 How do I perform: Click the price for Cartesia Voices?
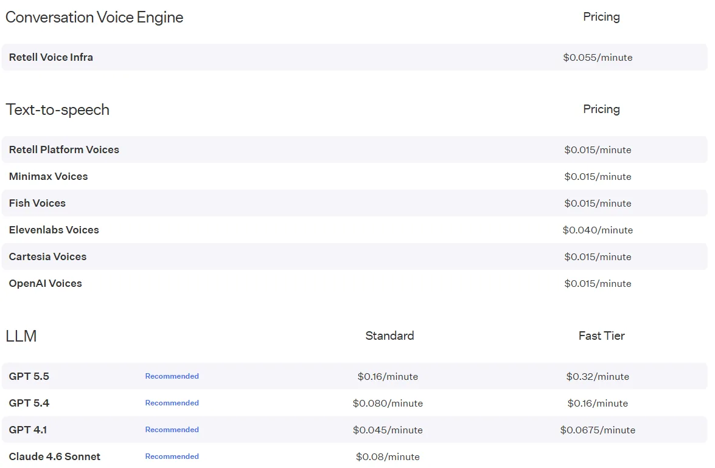(x=598, y=256)
